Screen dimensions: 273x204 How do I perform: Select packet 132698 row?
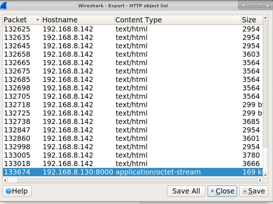coord(133,88)
